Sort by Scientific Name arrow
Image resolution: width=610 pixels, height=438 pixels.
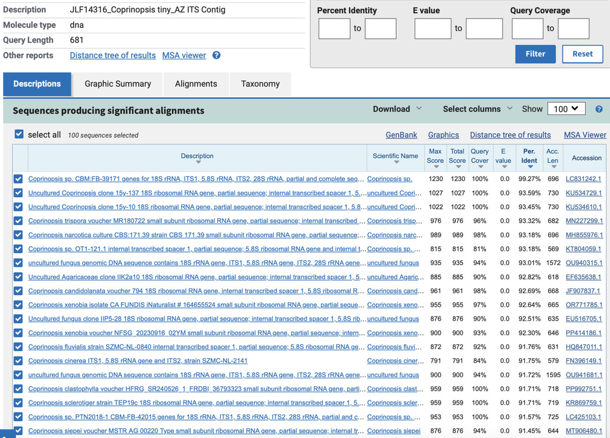(x=396, y=162)
